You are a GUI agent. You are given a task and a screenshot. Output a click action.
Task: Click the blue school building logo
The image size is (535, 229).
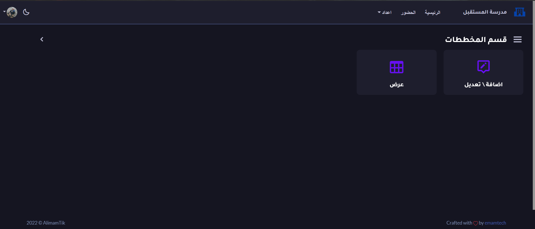coord(519,12)
